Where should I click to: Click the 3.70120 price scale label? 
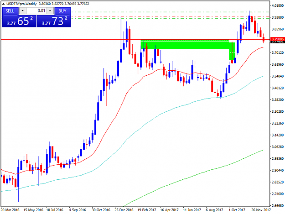(278, 52)
